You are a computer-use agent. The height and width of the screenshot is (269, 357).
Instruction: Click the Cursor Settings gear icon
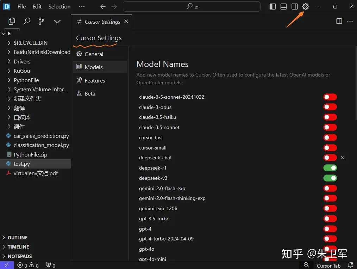click(306, 7)
